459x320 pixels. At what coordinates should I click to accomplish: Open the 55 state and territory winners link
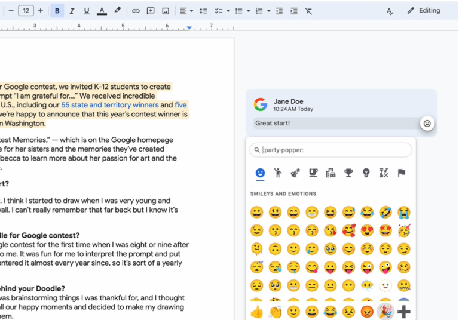[110, 105]
